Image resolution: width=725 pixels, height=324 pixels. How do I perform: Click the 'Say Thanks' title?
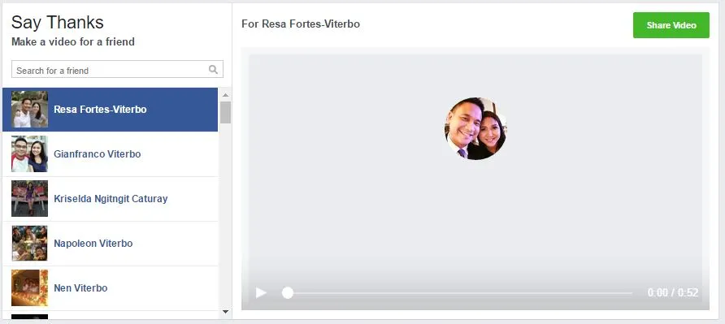[58, 22]
